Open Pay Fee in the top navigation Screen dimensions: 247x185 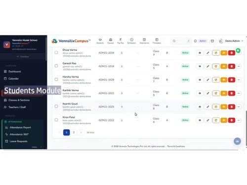121,41
